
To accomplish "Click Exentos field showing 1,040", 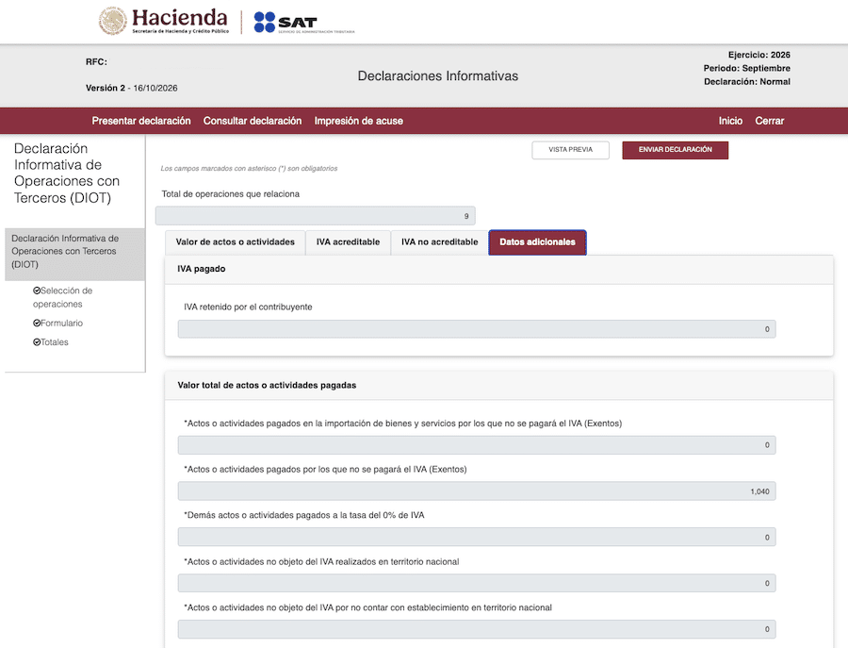I will point(477,491).
